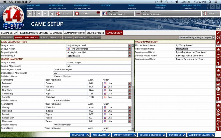
Task: Open the Global Setup tab
Action: coord(9,33)
